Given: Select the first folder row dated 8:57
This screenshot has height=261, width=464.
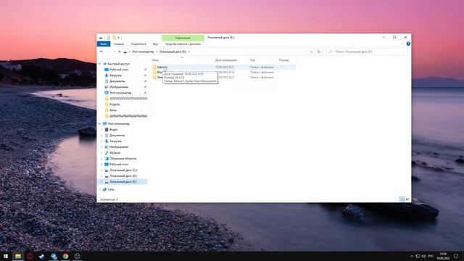Looking at the screenshot, I should click(x=224, y=67).
